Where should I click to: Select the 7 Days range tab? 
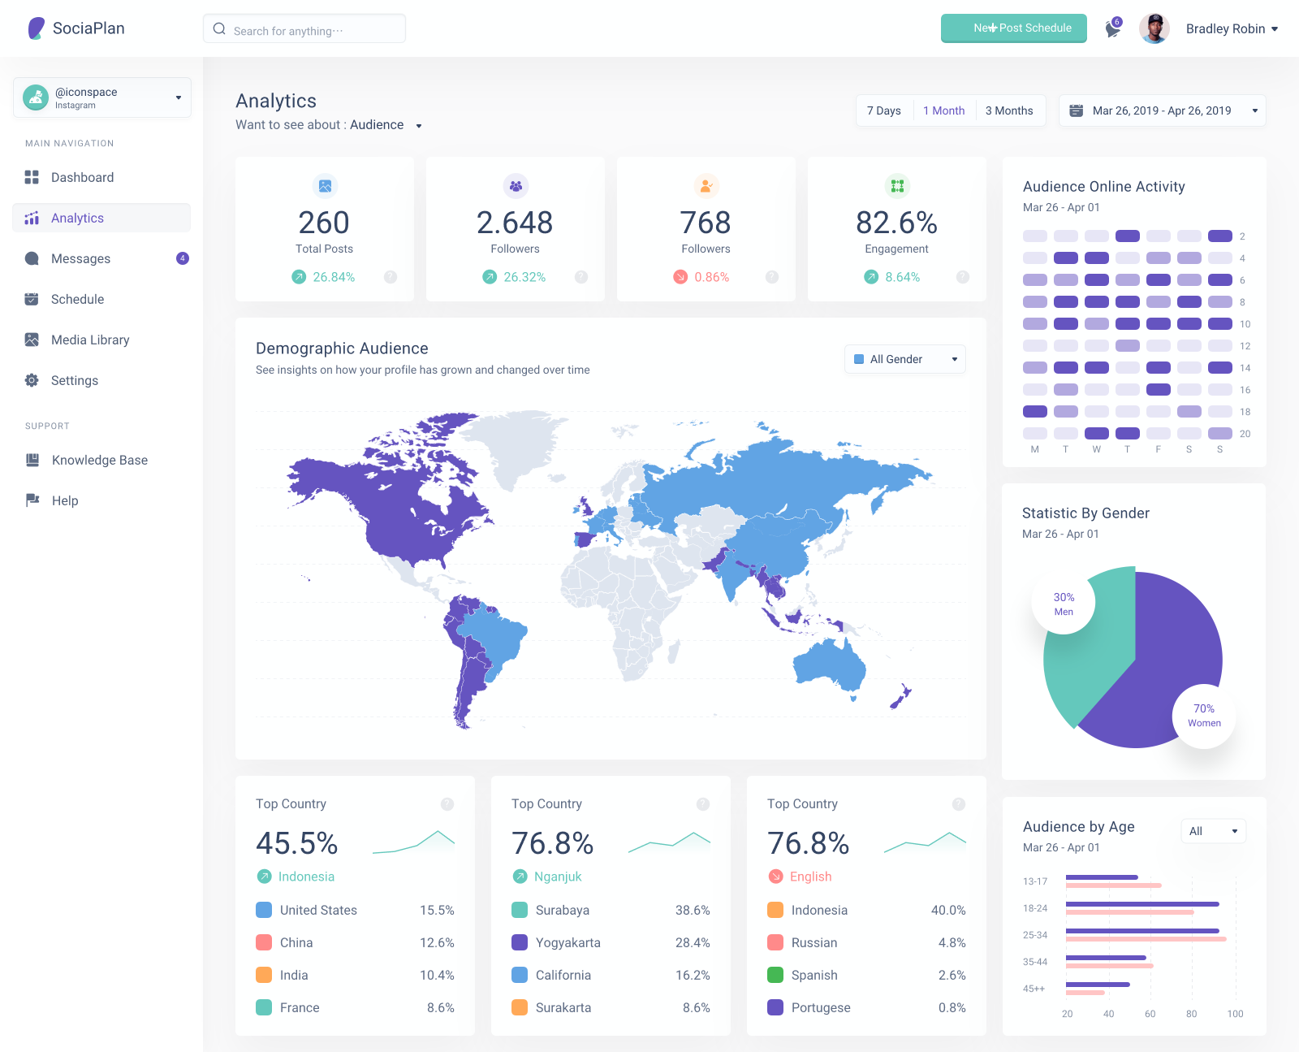tap(883, 110)
